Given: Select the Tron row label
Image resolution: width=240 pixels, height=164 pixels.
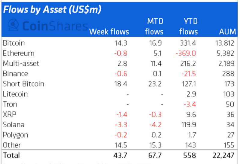Looking at the screenshot, I should click(10, 104).
